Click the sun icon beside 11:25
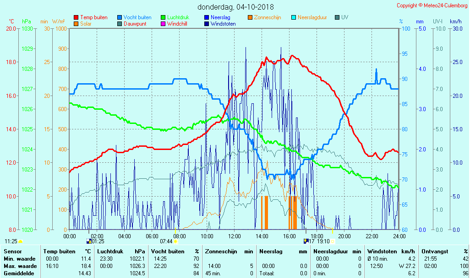 pos(21,241)
